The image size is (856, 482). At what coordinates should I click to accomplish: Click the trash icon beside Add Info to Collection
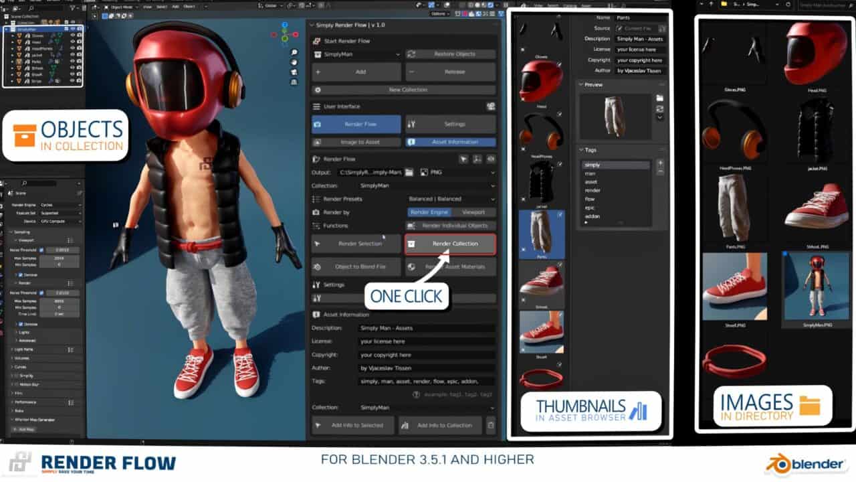[491, 425]
